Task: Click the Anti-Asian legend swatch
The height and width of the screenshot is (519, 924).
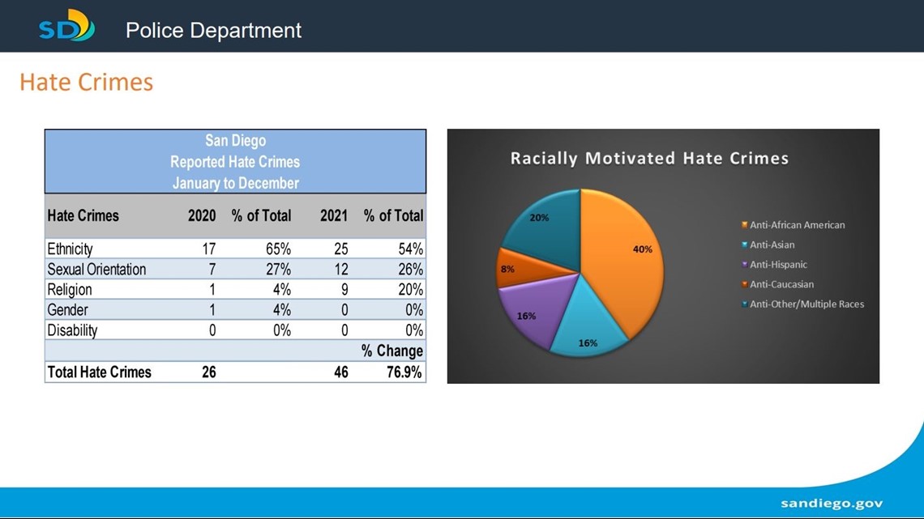Action: [x=745, y=245]
